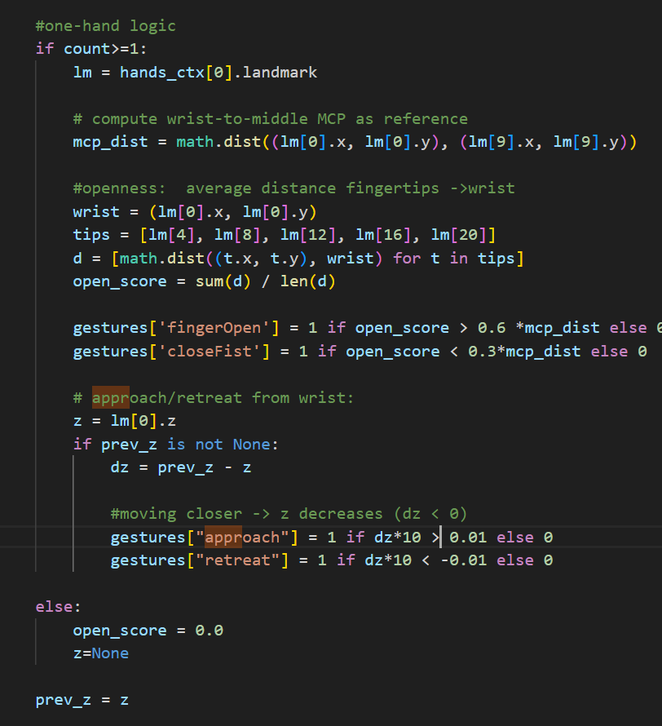Click 'sum(d)' in the open_score line
This screenshot has width=662, height=726.
click(x=223, y=281)
